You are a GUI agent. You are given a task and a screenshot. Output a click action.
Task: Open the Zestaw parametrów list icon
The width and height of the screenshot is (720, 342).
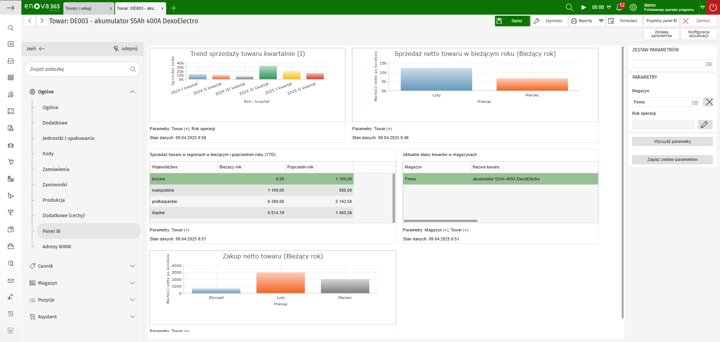tap(709, 64)
